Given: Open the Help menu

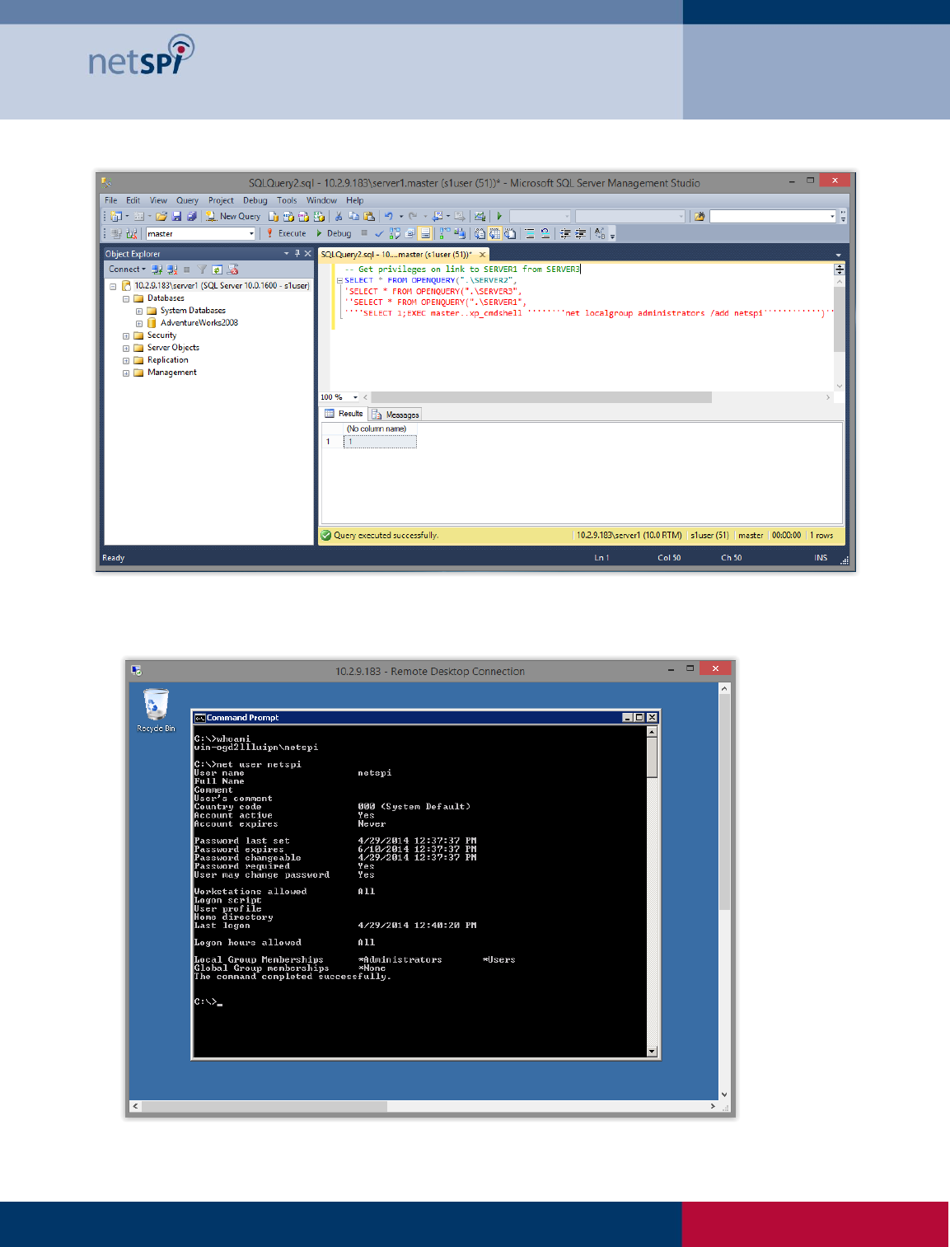Looking at the screenshot, I should click(354, 200).
